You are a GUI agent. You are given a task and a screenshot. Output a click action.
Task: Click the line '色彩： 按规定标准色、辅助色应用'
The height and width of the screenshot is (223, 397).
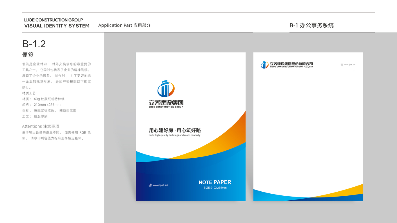coord(49,111)
